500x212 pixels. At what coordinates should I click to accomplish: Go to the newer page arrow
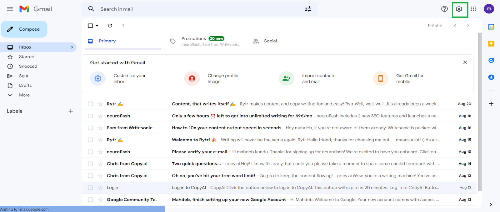pyautogui.click(x=455, y=26)
